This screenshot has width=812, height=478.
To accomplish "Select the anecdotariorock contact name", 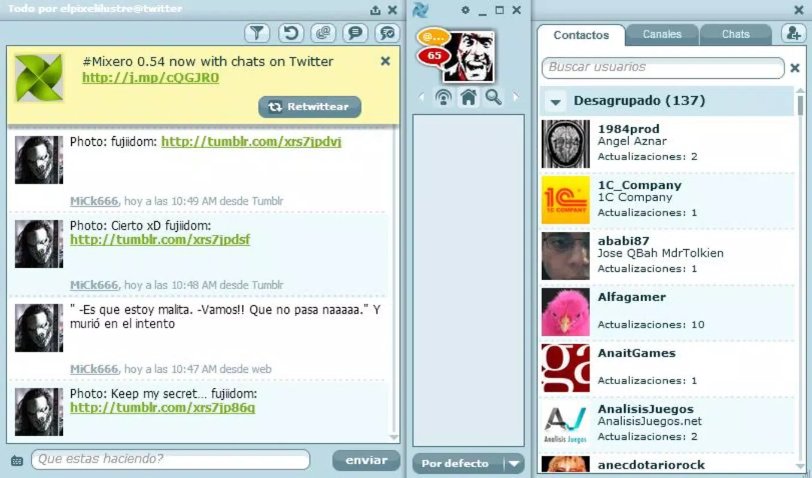I will pos(651,465).
